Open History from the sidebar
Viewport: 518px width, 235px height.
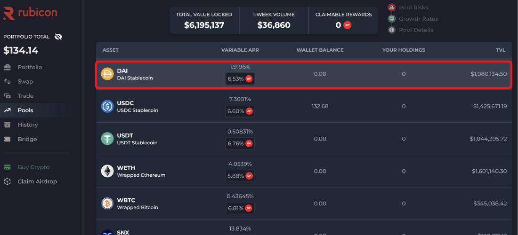pos(27,125)
